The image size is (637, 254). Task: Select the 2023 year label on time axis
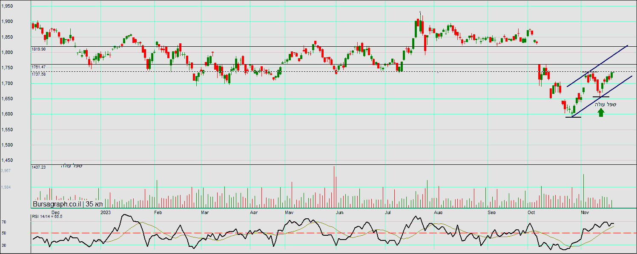105,212
